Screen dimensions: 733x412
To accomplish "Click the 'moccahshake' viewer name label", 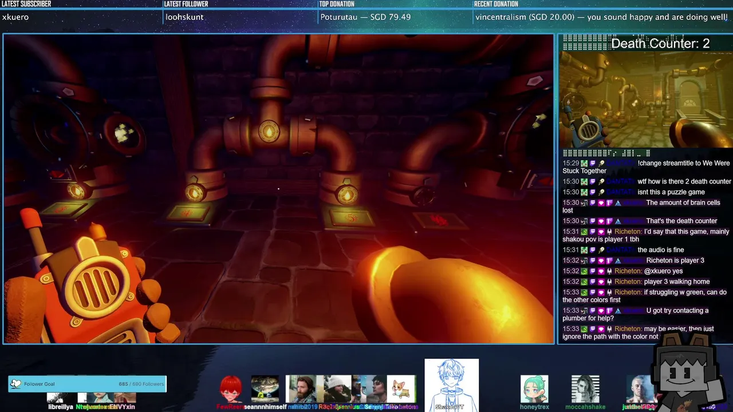I will [586, 407].
